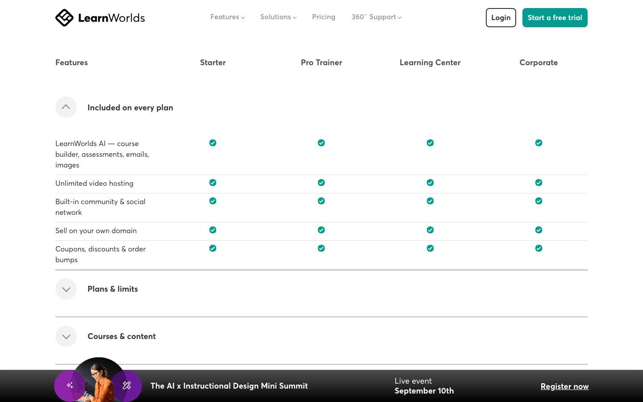Click Built-in community checkmark under Corporate

pos(539,201)
